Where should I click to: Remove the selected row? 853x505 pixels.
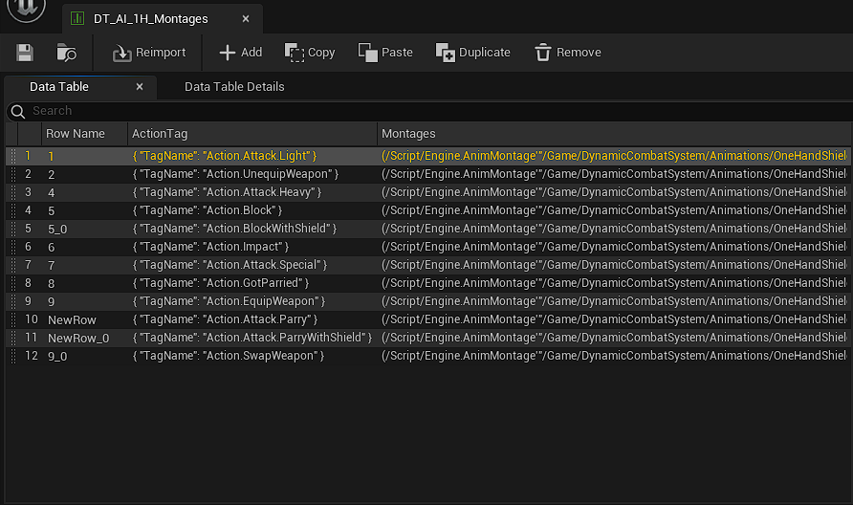click(567, 53)
